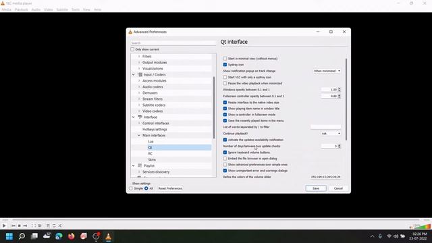Open the Windows Start menu
The image size is (432, 243).
9,236
